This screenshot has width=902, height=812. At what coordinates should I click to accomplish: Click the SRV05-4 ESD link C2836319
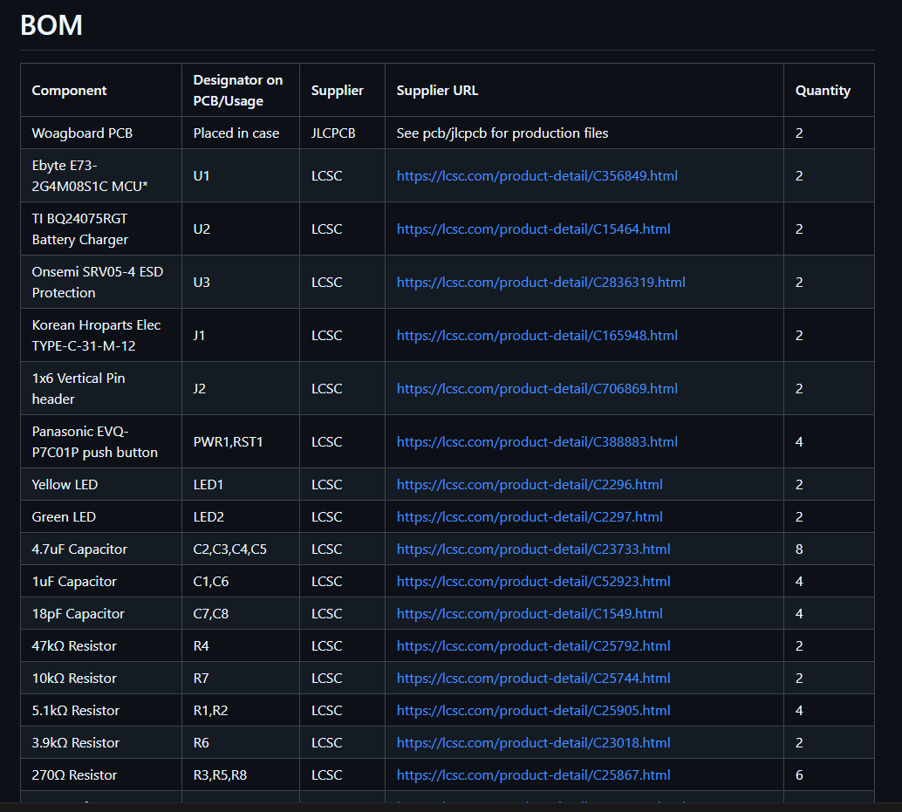tap(540, 282)
